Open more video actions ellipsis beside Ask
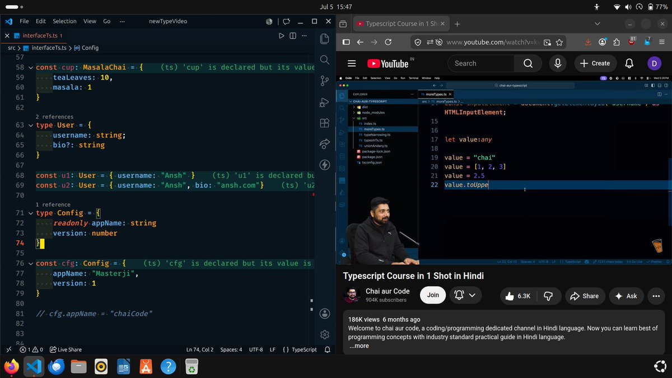Screen dimensions: 672x378 tap(655, 296)
